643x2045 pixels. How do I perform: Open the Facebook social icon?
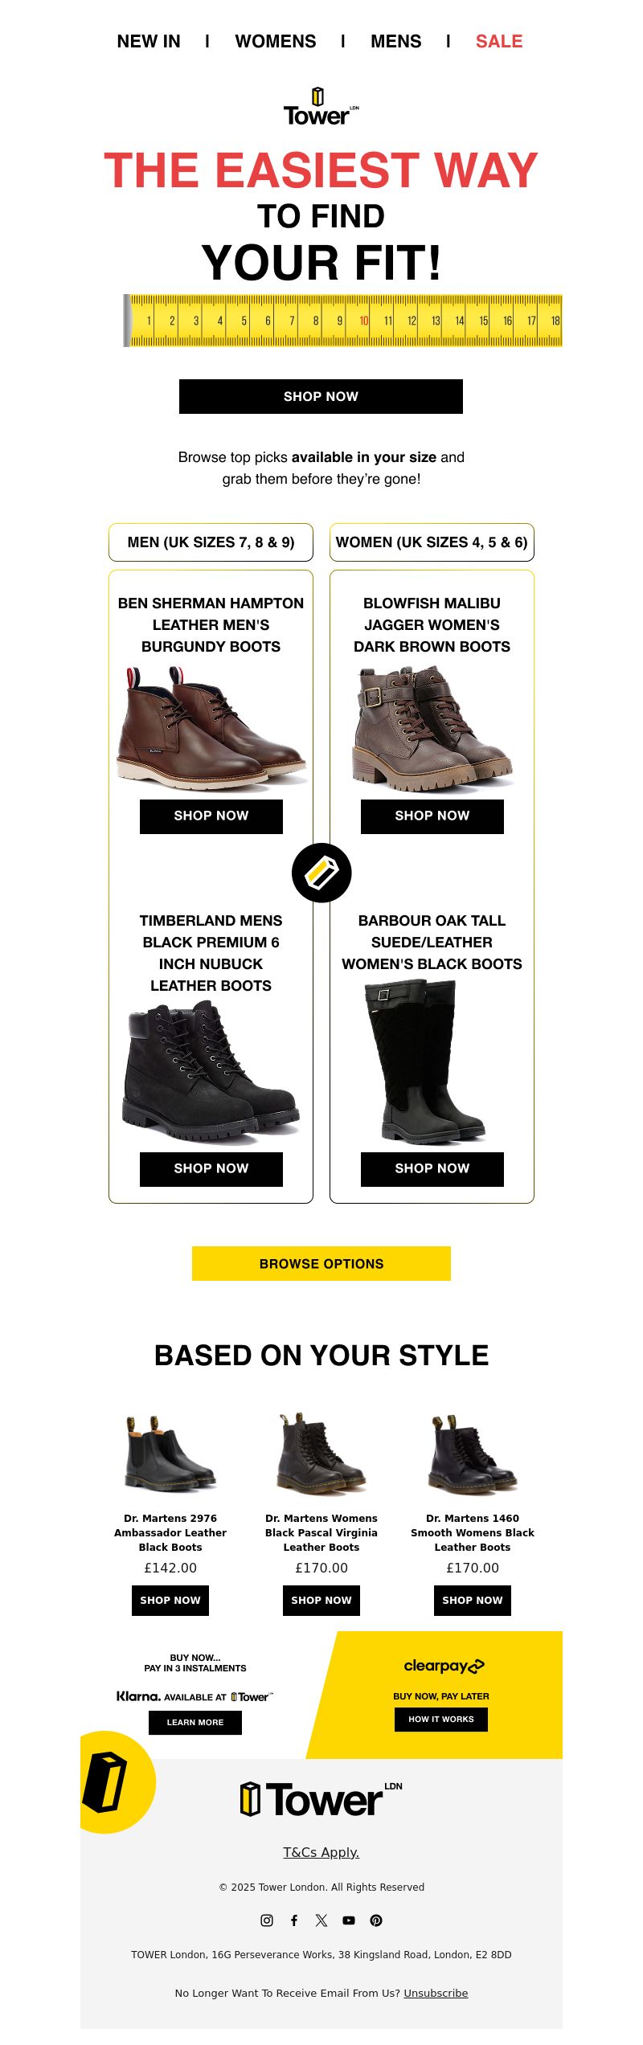(x=294, y=1920)
